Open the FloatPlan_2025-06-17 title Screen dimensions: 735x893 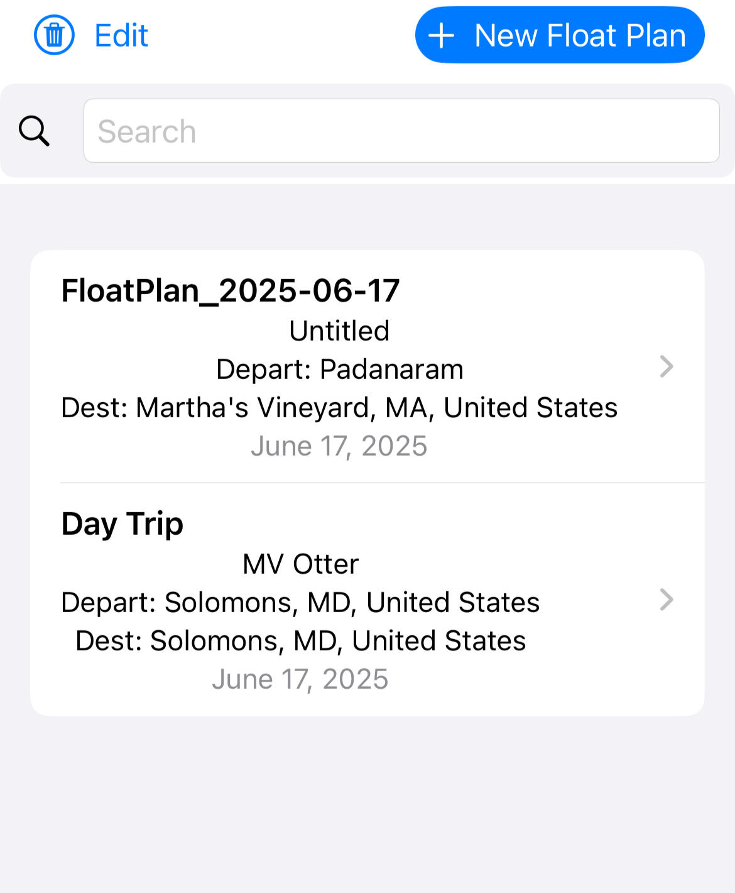231,291
